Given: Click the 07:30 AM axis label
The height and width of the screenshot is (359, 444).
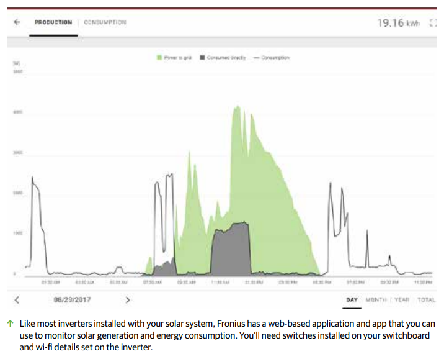Looking at the screenshot, I should pyautogui.click(x=153, y=282).
